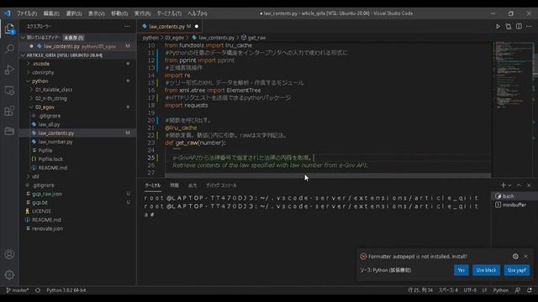Expand the util folder
The image size is (538, 302).
click(35, 176)
